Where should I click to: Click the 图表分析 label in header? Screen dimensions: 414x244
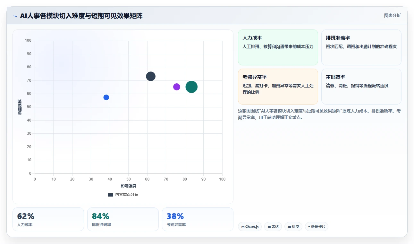tap(392, 15)
